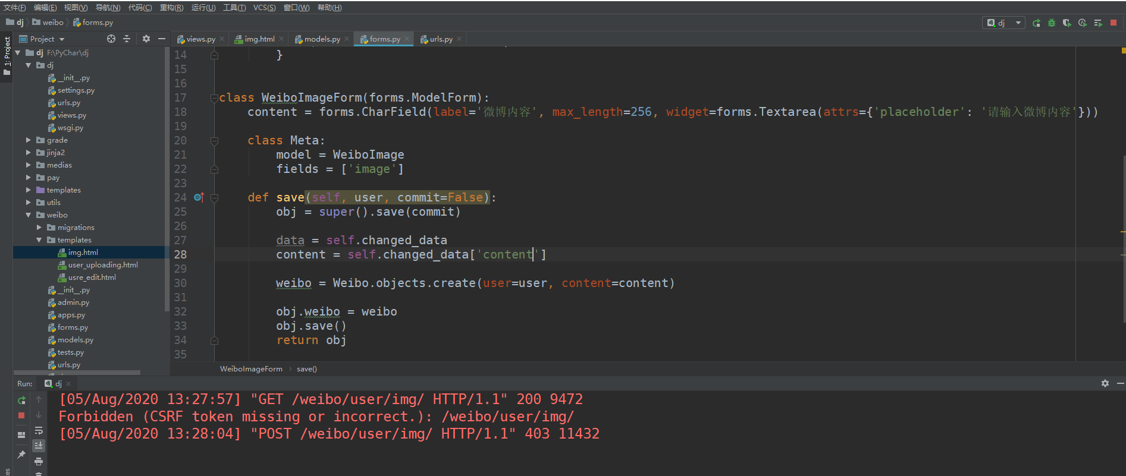
Task: Expand the migrations folder
Action: pos(39,228)
